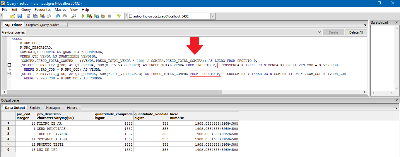Open the Previous queries dropdown
400x157 pixels.
click(x=319, y=32)
